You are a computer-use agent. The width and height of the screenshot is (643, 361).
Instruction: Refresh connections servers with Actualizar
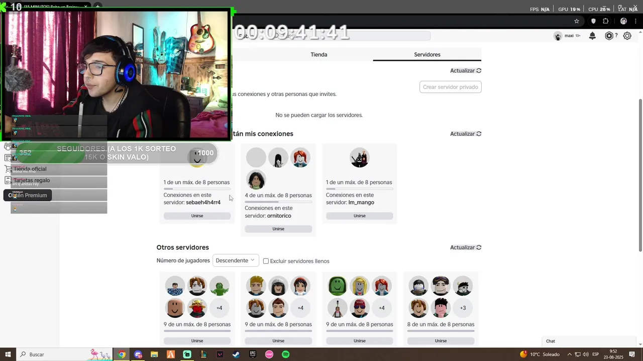466,134
